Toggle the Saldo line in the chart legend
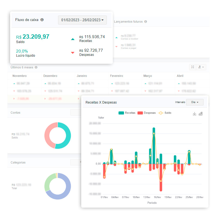The image size is (218, 218). [x=165, y=113]
